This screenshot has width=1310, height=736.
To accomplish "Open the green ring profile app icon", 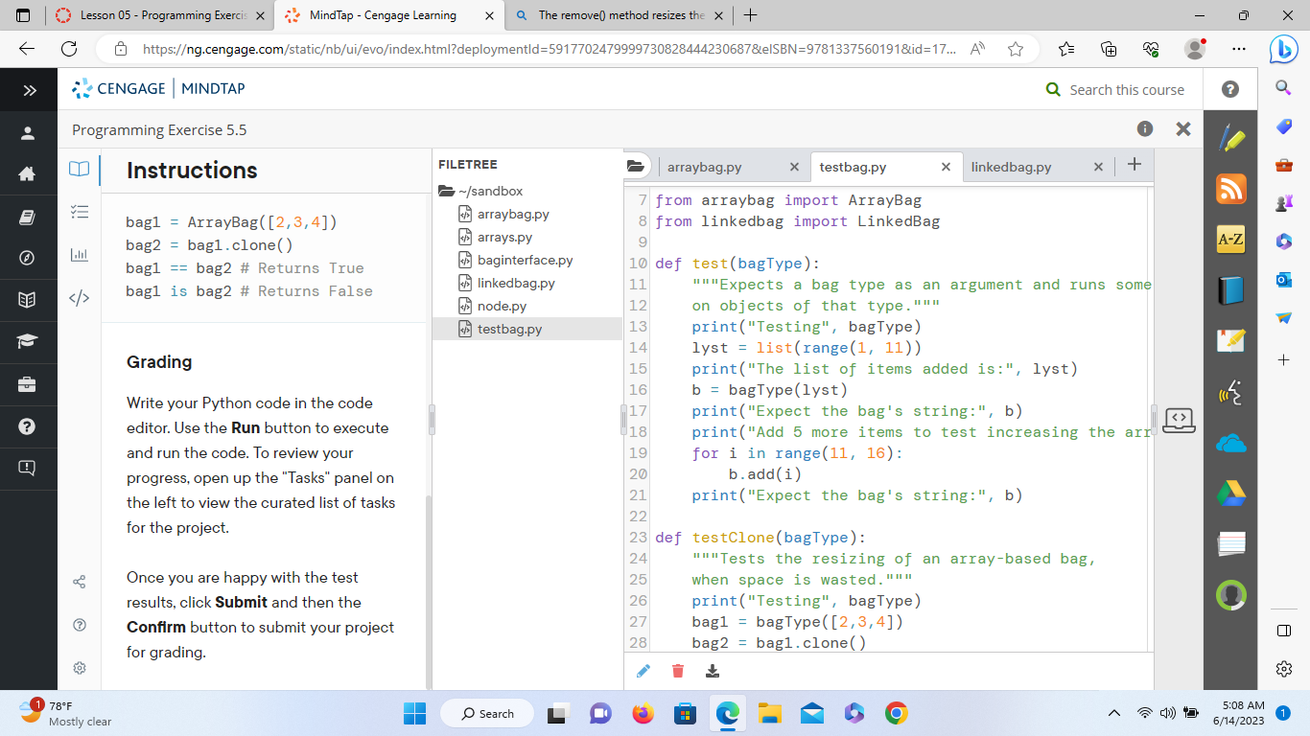I will pyautogui.click(x=1230, y=595).
